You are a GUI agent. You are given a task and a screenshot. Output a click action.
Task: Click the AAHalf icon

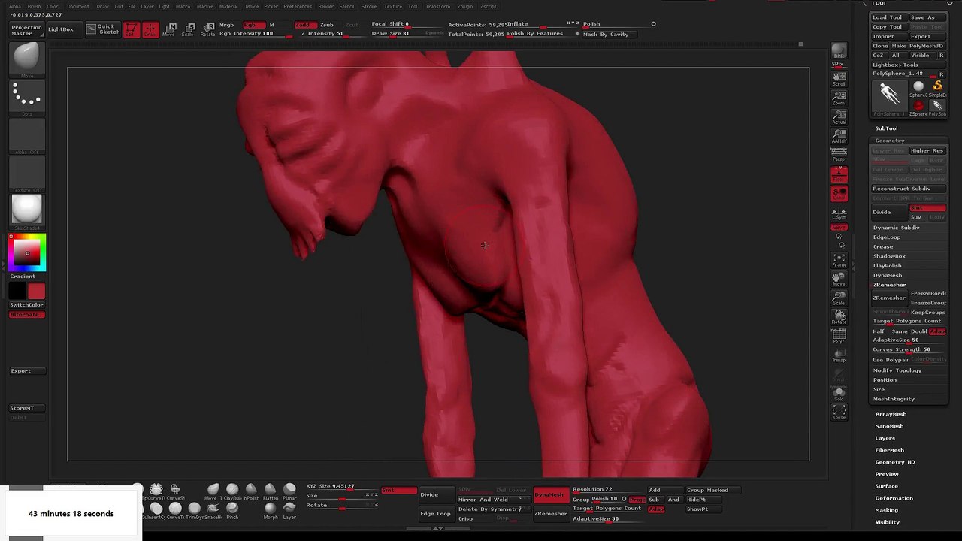click(x=839, y=137)
